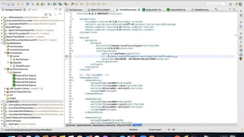This screenshot has height=137, width=244.
Task: Open the JUnit view tab
Action: click(32, 10)
